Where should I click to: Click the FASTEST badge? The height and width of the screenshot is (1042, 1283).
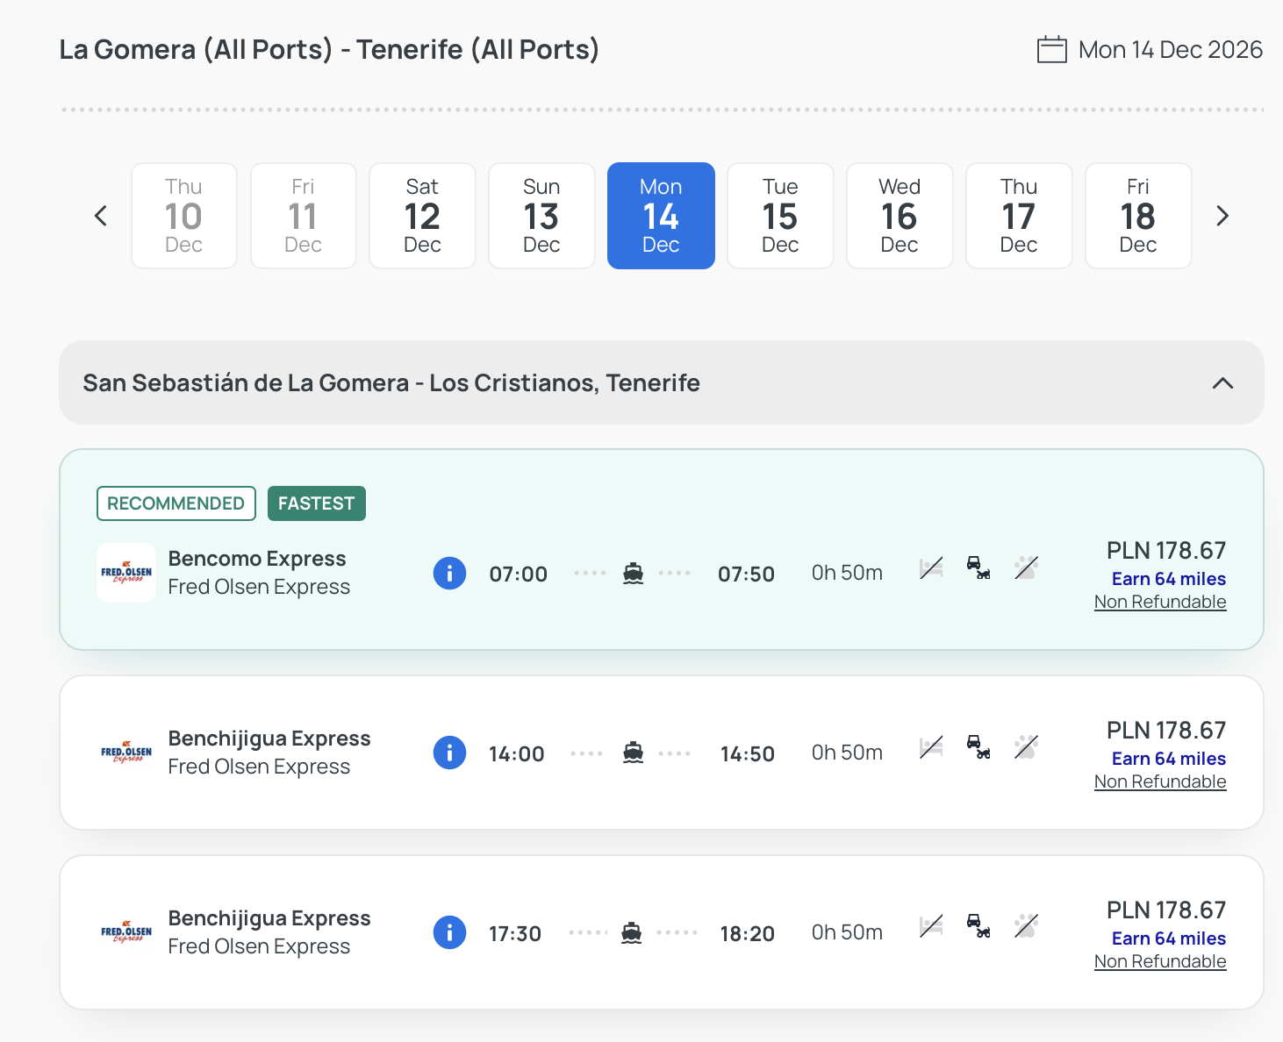tap(317, 503)
